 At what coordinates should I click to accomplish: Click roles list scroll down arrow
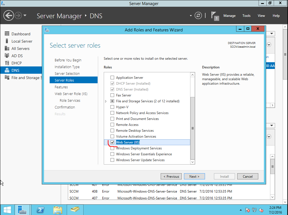(192, 162)
